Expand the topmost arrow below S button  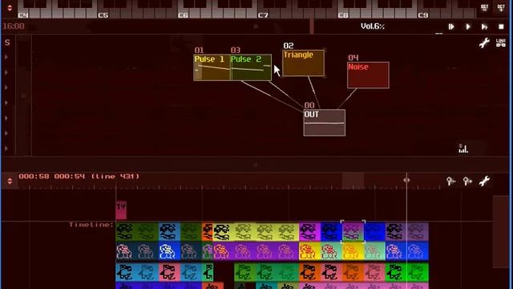point(6,57)
